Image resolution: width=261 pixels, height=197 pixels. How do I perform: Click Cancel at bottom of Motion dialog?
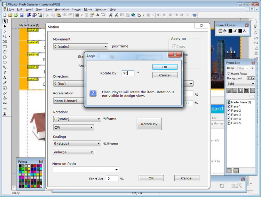tap(187, 178)
